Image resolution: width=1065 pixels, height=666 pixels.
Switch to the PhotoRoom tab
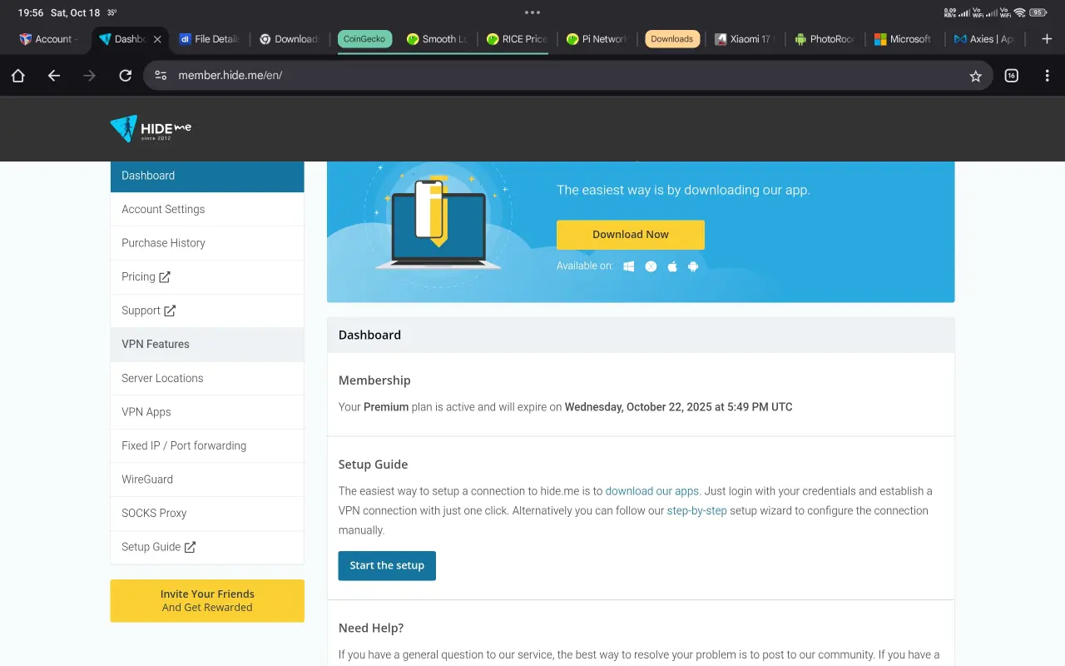(824, 39)
